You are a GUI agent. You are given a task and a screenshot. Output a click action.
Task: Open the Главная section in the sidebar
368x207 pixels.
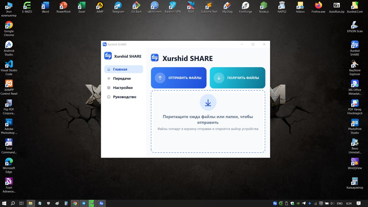(124, 69)
